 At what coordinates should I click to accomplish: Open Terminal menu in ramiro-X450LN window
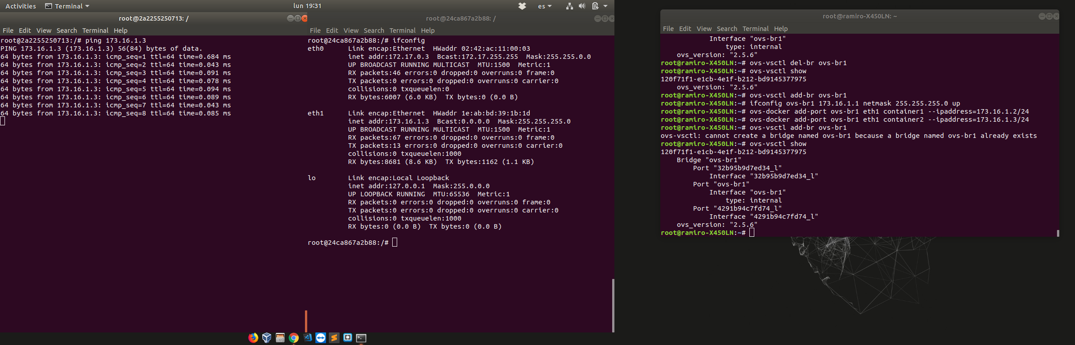(755, 29)
